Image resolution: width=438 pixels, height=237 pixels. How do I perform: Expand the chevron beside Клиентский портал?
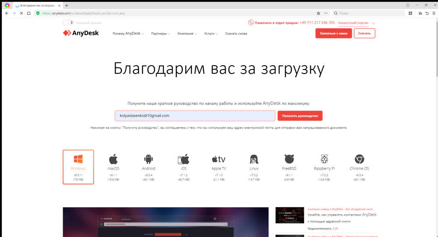pos(374,23)
